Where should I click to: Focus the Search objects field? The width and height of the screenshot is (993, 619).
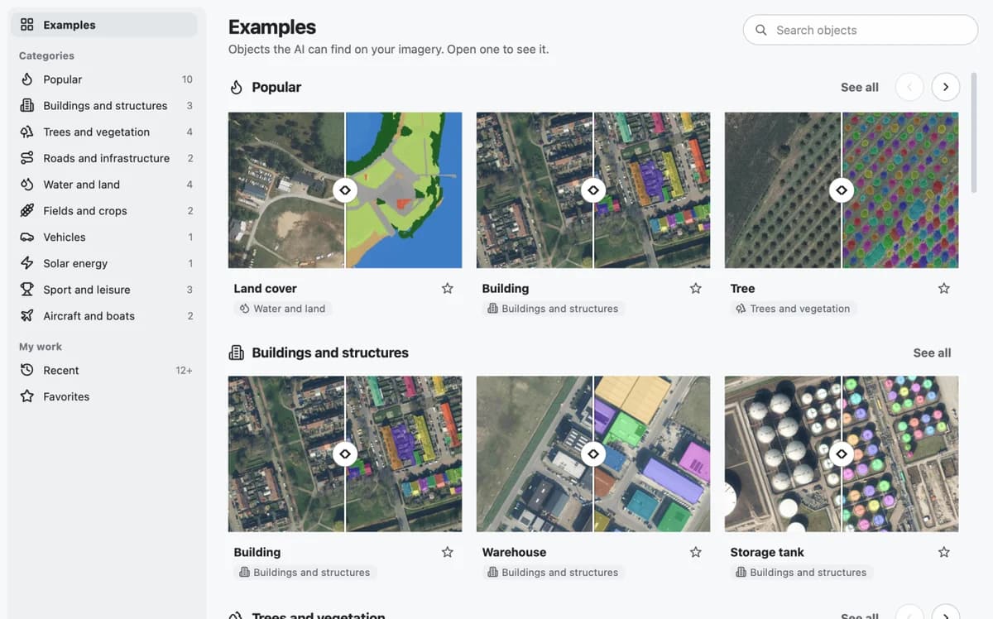861,30
